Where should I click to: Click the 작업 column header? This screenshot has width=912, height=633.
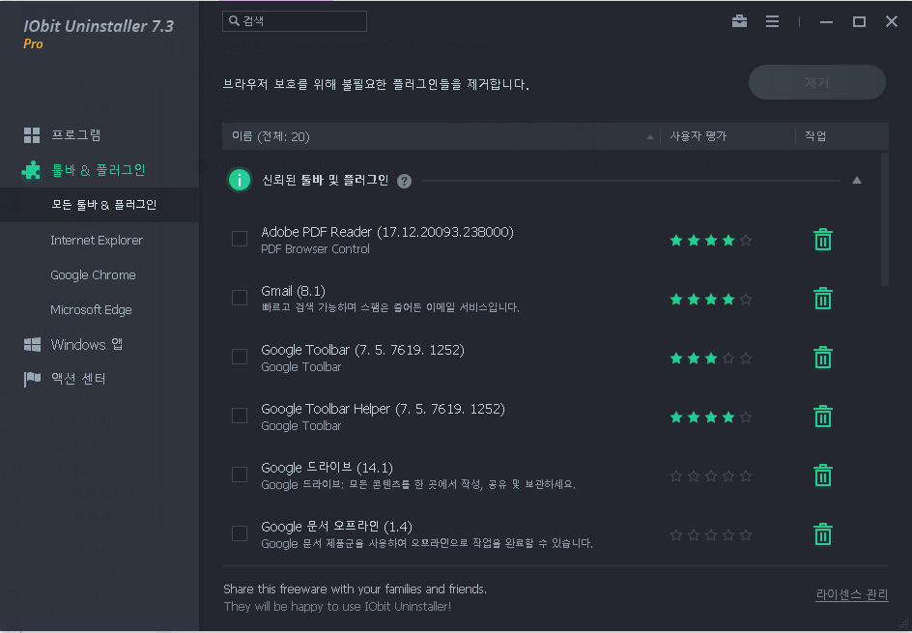click(815, 136)
